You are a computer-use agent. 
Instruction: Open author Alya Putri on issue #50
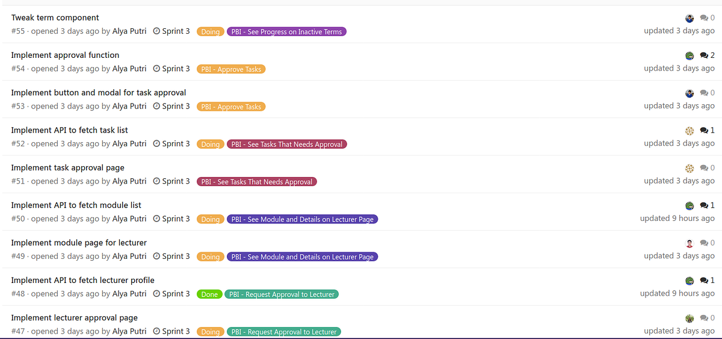pyautogui.click(x=129, y=219)
